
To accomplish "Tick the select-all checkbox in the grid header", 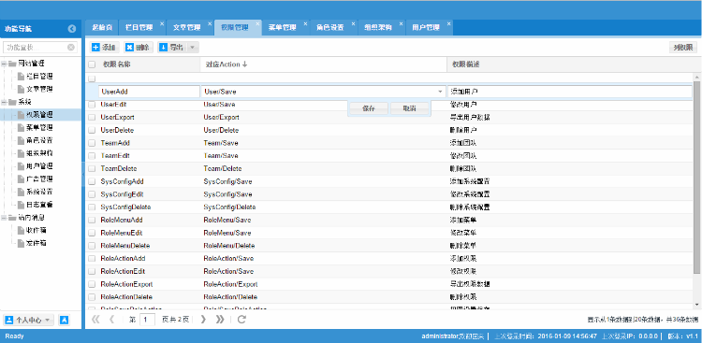I will (92, 64).
